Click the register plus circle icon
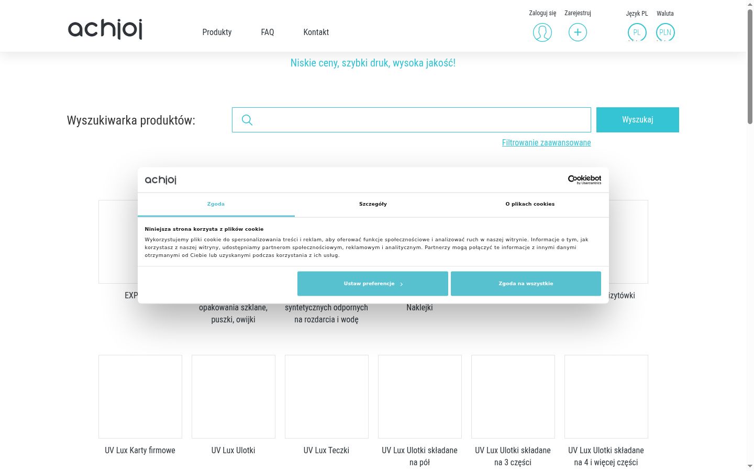The image size is (754, 471). click(x=578, y=32)
